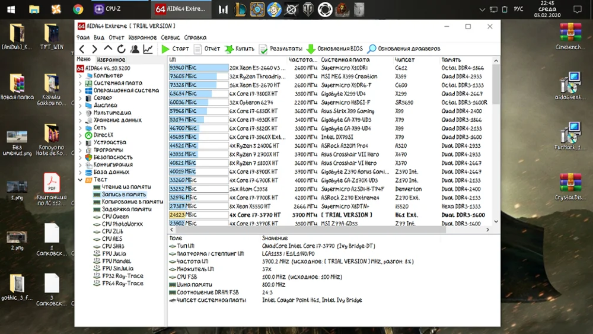Switch to the Меню sidebar tab
The width and height of the screenshot is (593, 334).
[x=84, y=59]
